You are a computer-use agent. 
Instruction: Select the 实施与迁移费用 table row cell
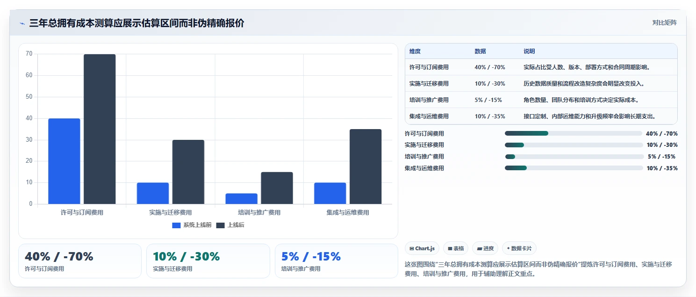pos(429,84)
